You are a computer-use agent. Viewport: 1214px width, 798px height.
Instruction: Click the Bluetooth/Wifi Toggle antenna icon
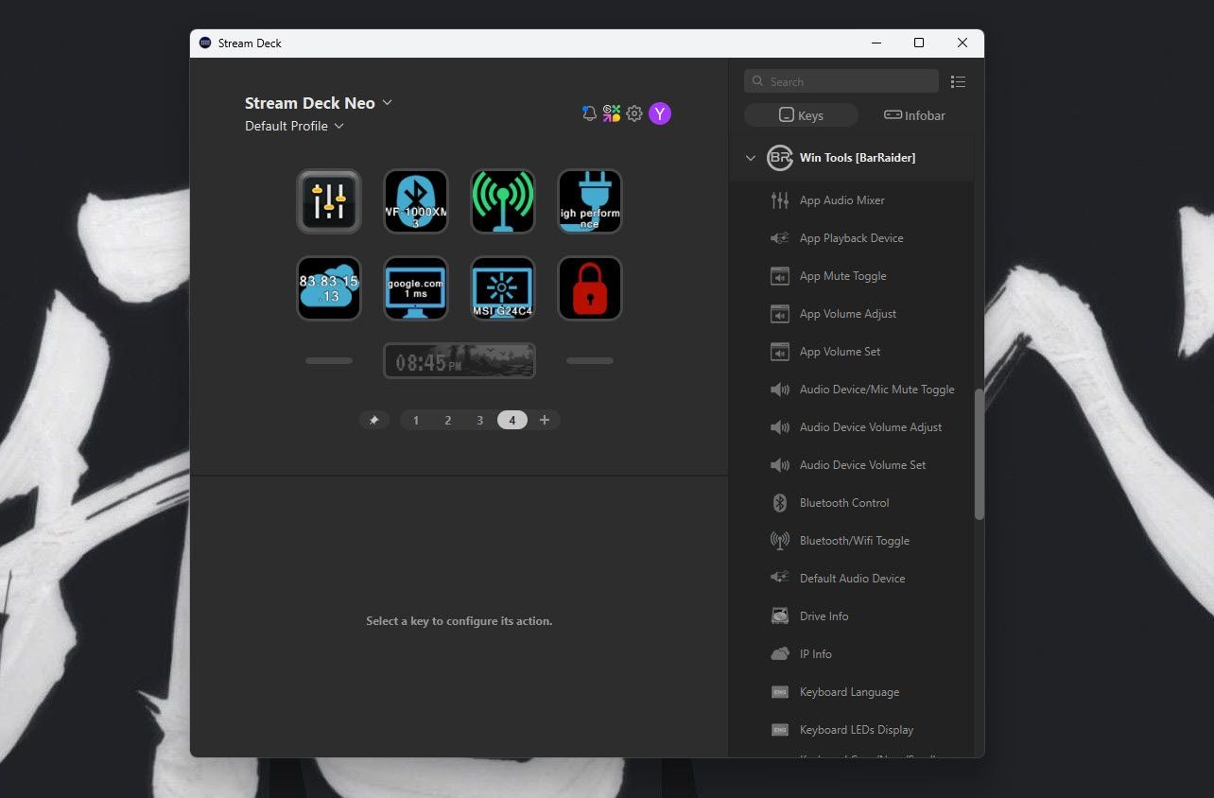[x=780, y=541]
